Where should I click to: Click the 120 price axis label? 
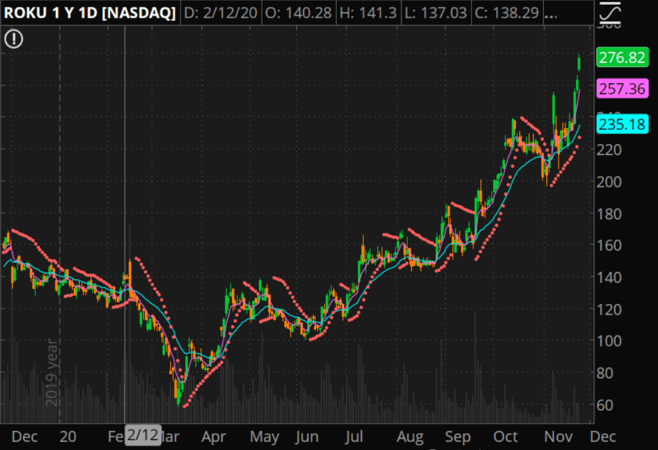click(609, 309)
